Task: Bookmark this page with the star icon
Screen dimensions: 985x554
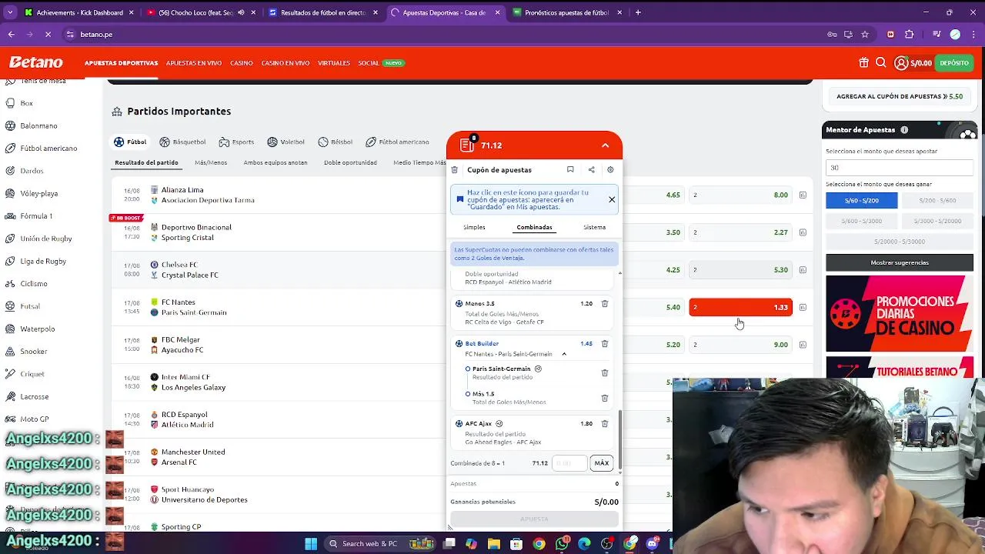Action: click(x=865, y=35)
